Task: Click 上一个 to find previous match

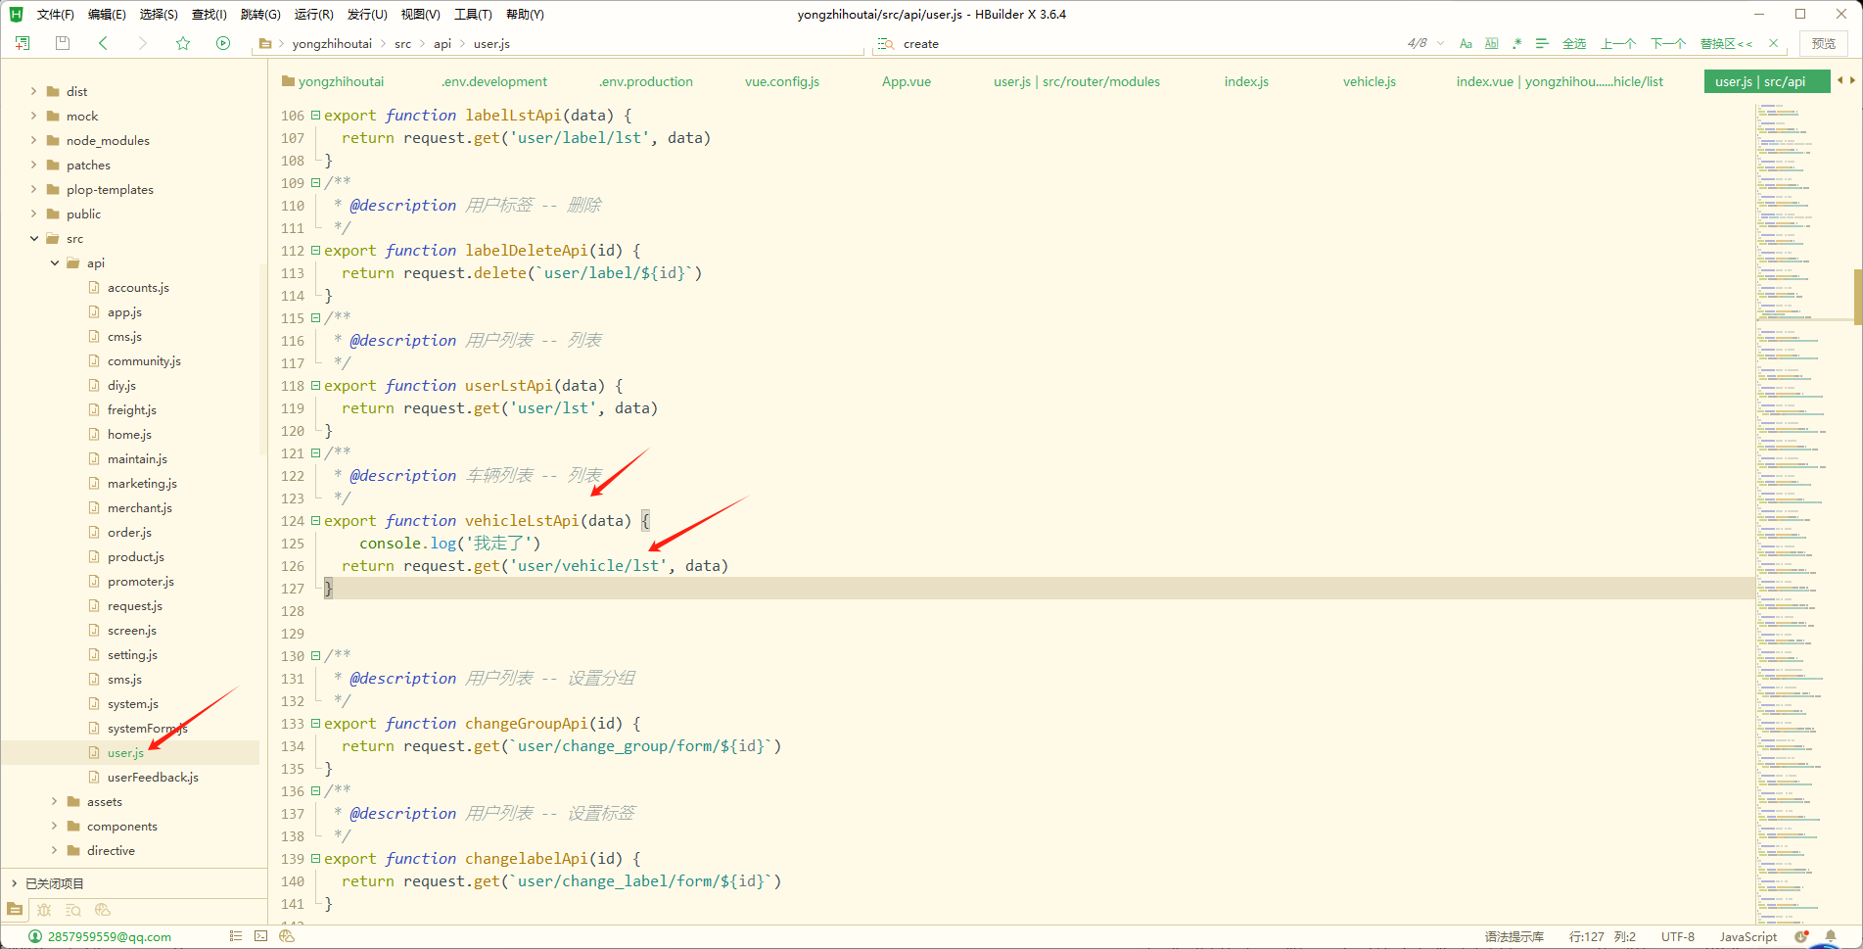Action: tap(1618, 43)
